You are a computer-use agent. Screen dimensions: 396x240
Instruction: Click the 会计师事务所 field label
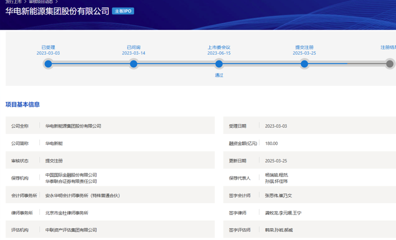point(24,195)
